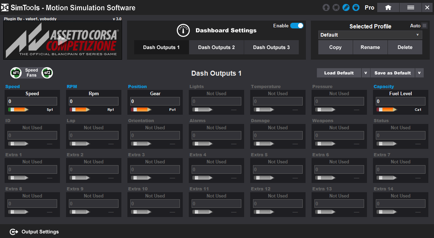This screenshot has height=238, width=434.
Task: Click the Rpm value input field
Action: tap(94, 102)
